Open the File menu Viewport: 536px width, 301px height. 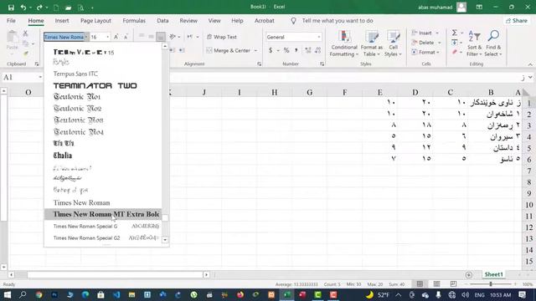pos(11,21)
